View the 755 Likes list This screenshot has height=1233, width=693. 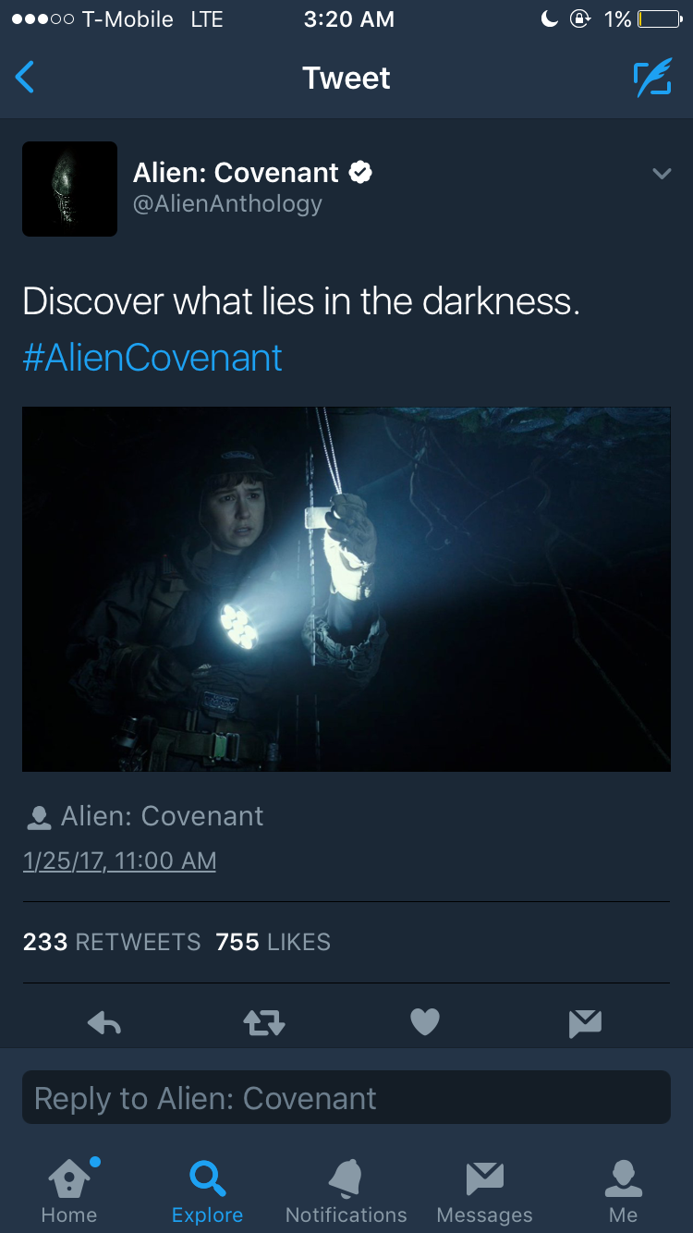[x=273, y=942]
